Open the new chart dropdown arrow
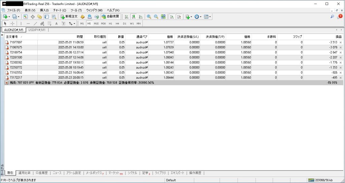The image size is (345, 183). pyautogui.click(x=9, y=16)
